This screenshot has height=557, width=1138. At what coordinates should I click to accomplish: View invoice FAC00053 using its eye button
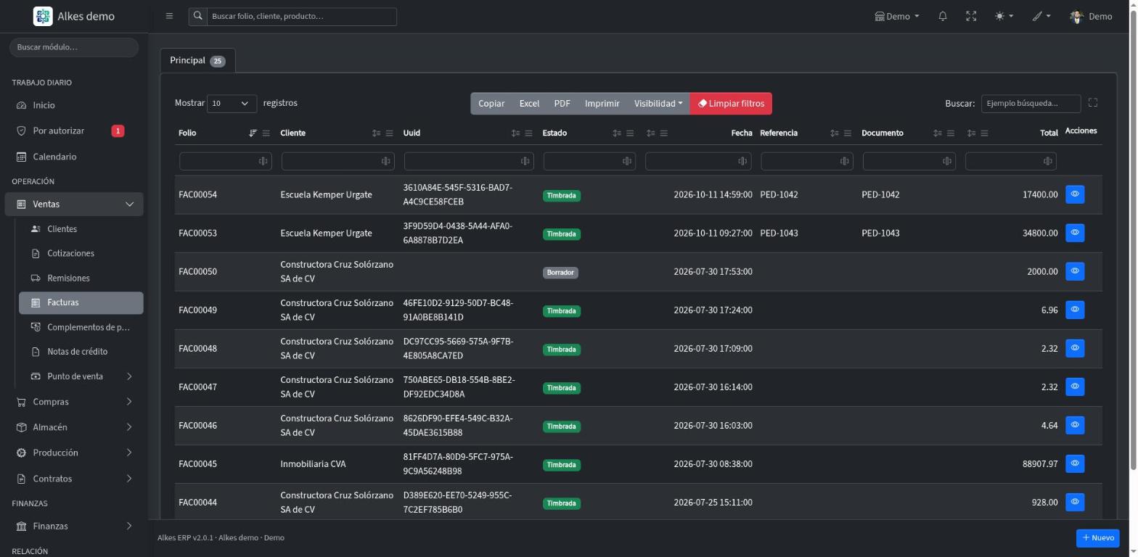(1075, 233)
